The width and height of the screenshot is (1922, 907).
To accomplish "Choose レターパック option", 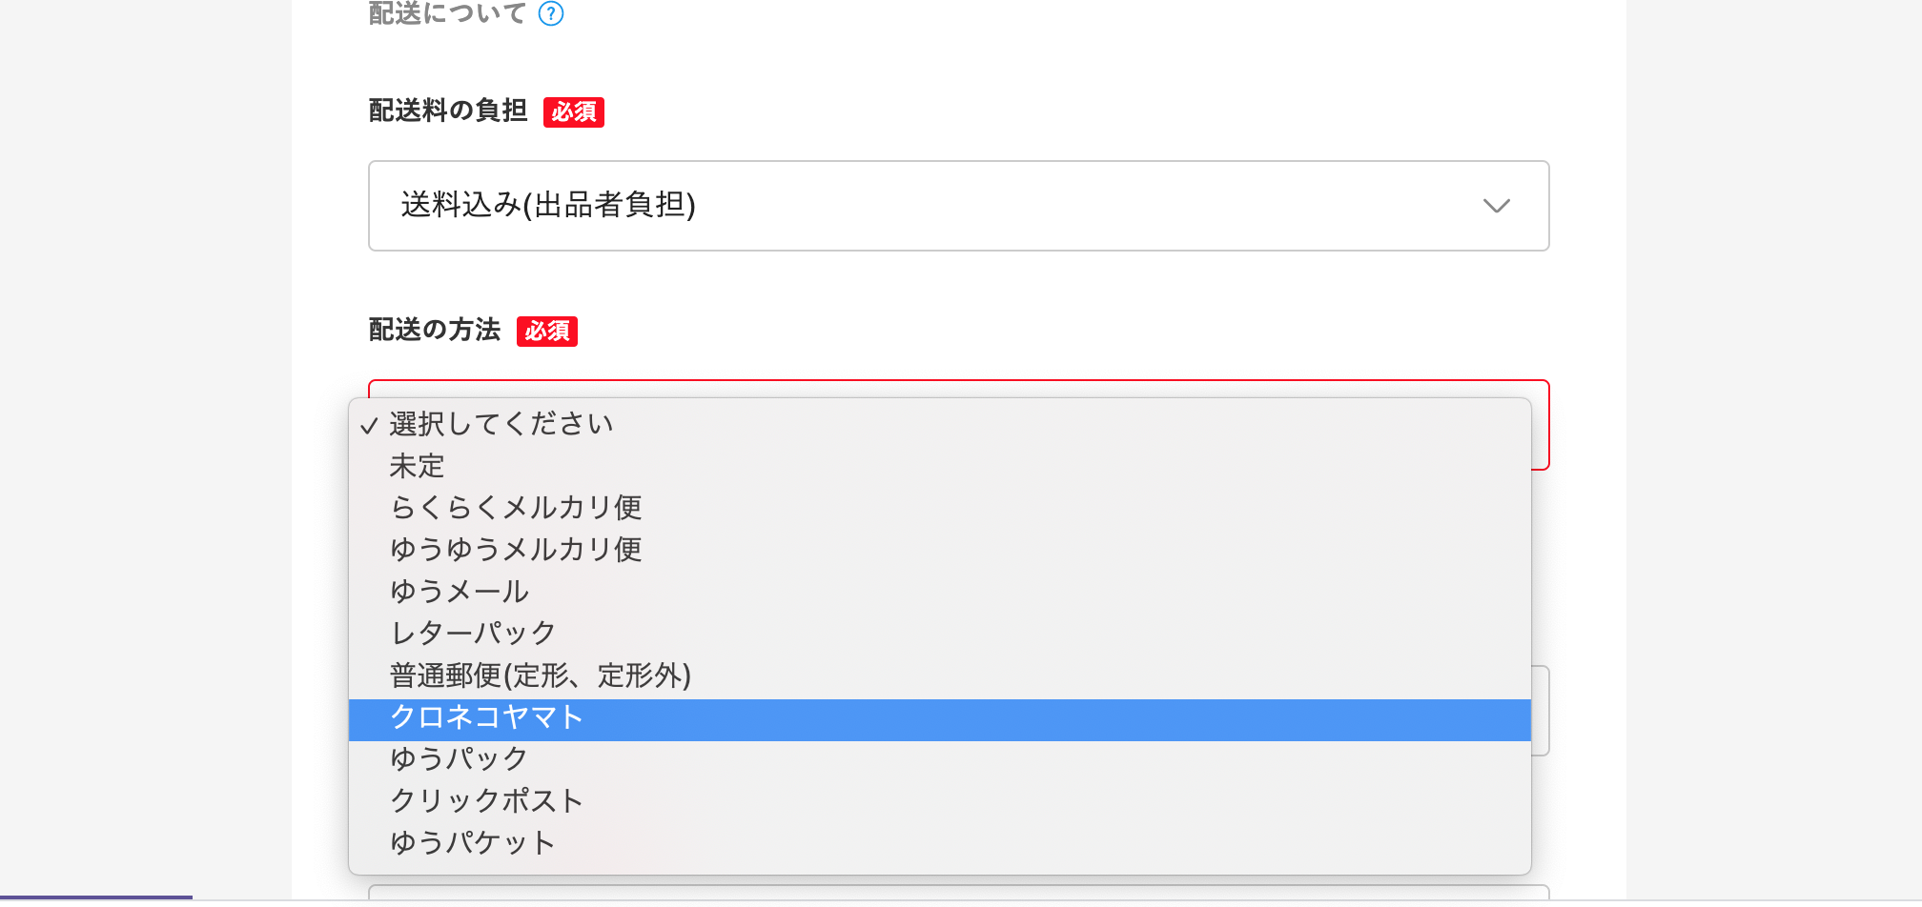I will (x=940, y=634).
